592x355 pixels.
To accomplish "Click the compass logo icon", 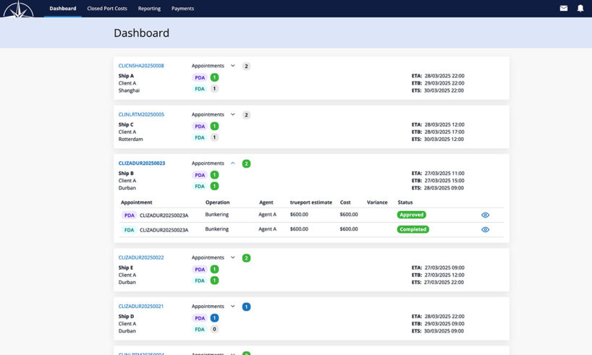I will tap(18, 9).
